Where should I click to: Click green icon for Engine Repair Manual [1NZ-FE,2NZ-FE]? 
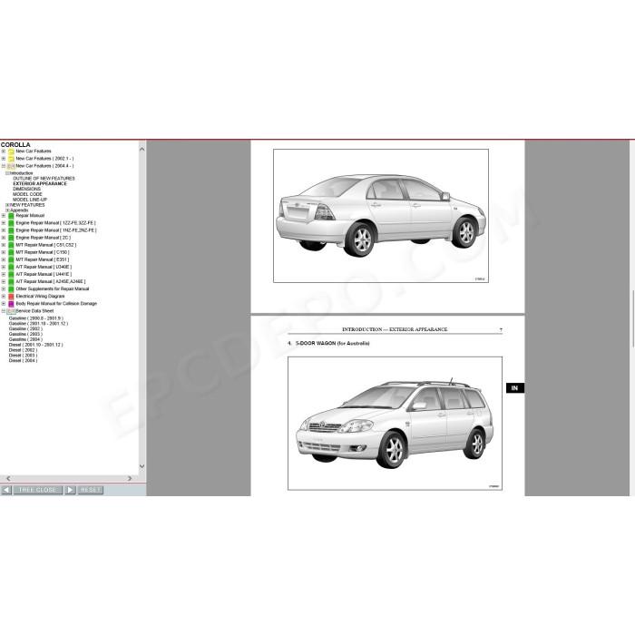coord(11,230)
